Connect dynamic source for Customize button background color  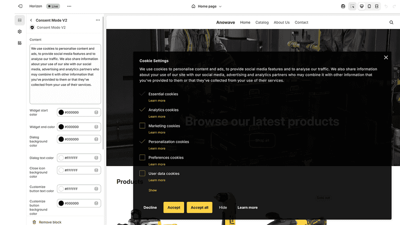pyautogui.click(x=96, y=203)
